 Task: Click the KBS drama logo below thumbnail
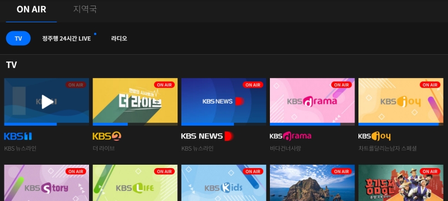(x=291, y=136)
